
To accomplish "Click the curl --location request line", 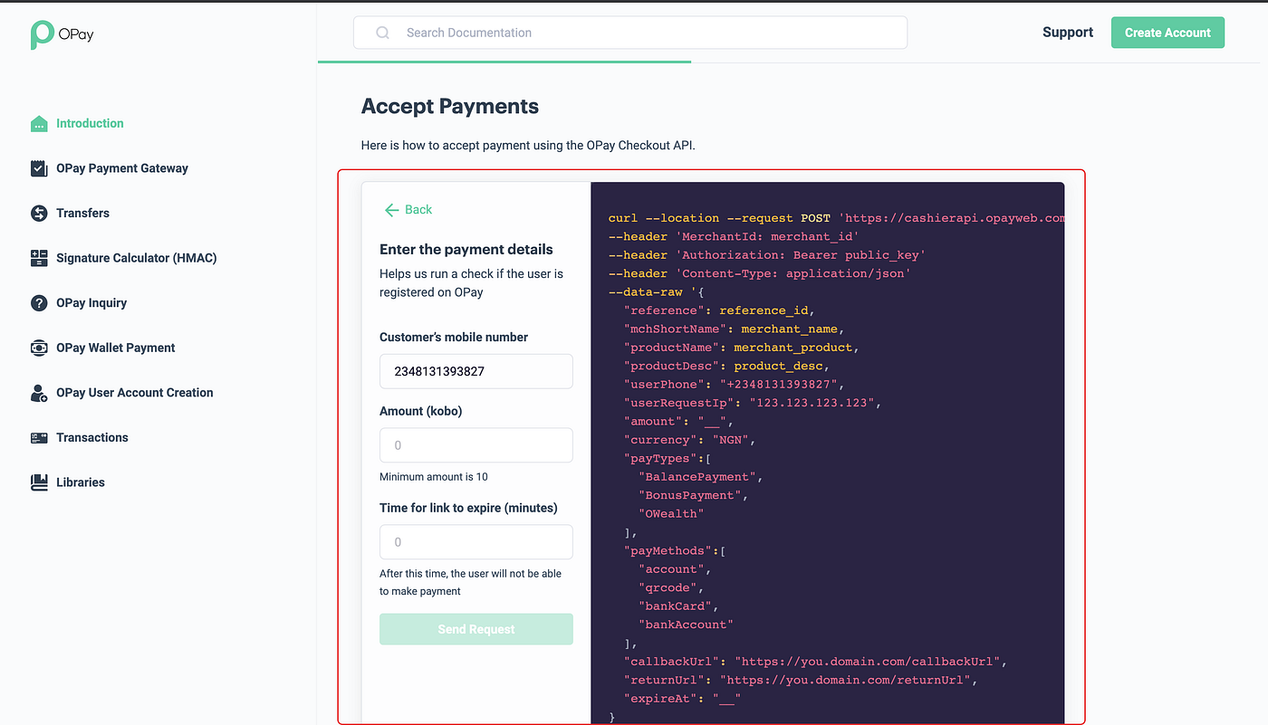I will (x=836, y=218).
